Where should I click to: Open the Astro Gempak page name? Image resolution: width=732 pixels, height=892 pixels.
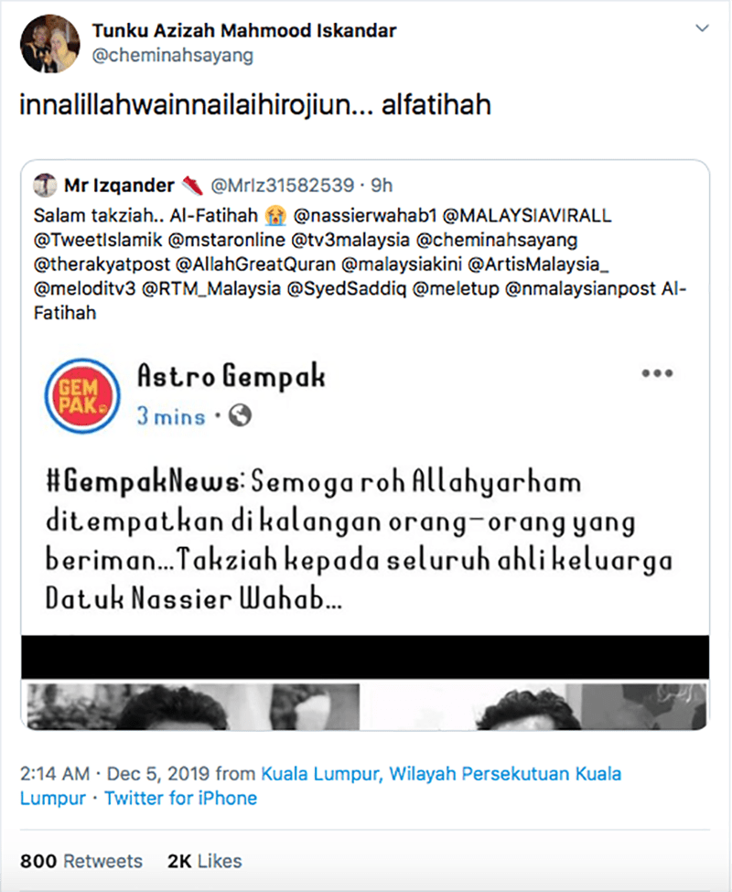coord(231,376)
